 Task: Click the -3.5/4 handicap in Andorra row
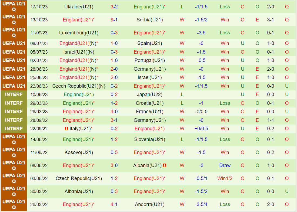(x=201, y=205)
